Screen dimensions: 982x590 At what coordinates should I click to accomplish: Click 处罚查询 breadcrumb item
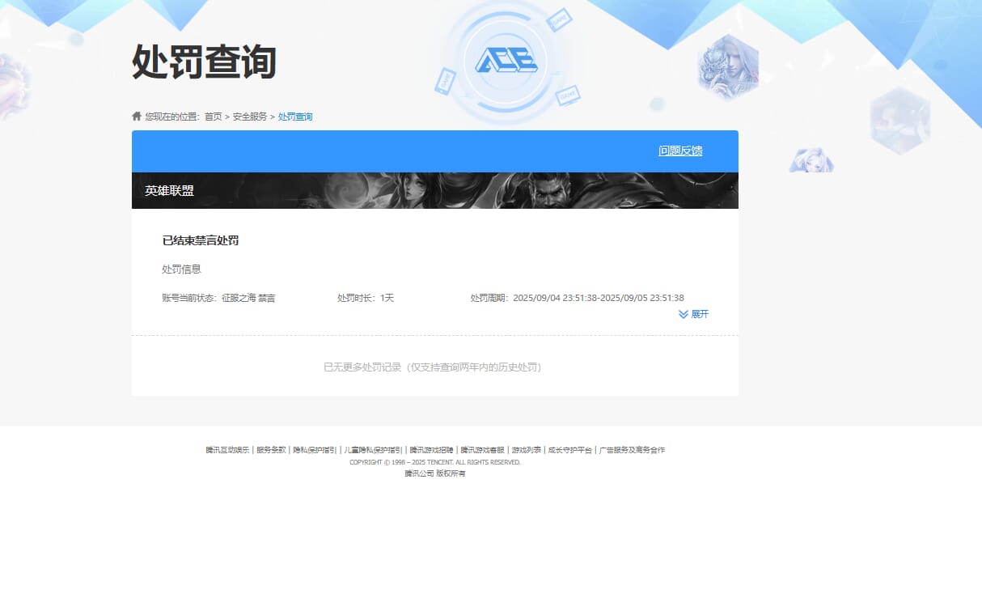coord(295,117)
